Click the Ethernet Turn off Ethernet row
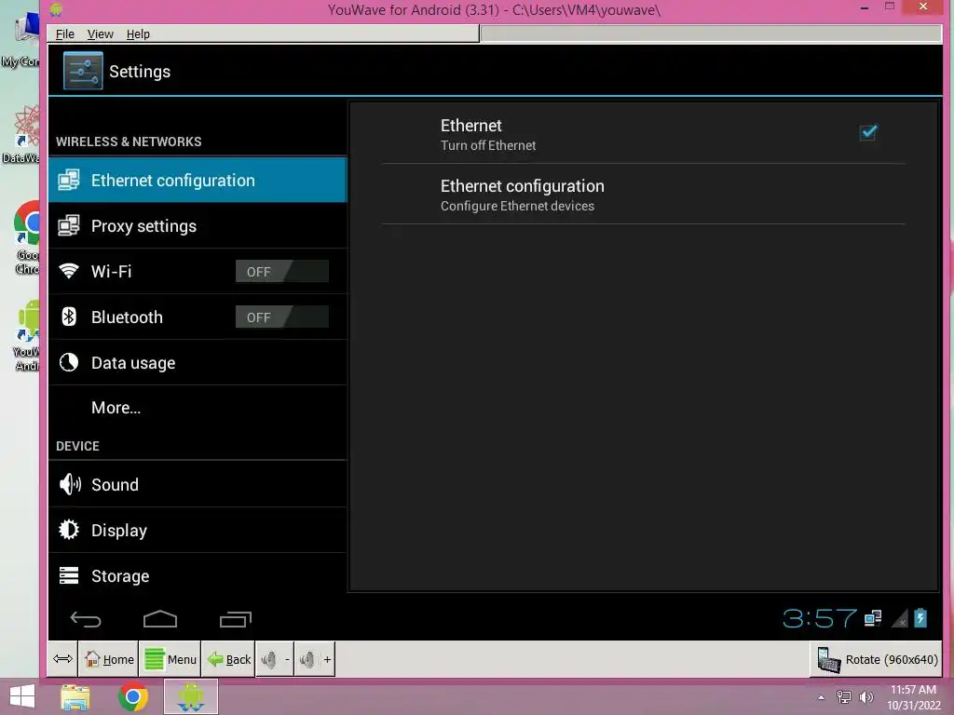Image resolution: width=954 pixels, height=715 pixels. (x=644, y=134)
